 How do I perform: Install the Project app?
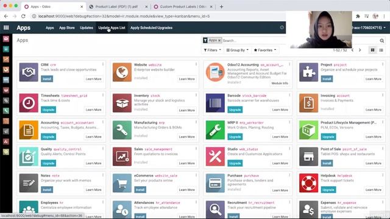click(x=327, y=79)
